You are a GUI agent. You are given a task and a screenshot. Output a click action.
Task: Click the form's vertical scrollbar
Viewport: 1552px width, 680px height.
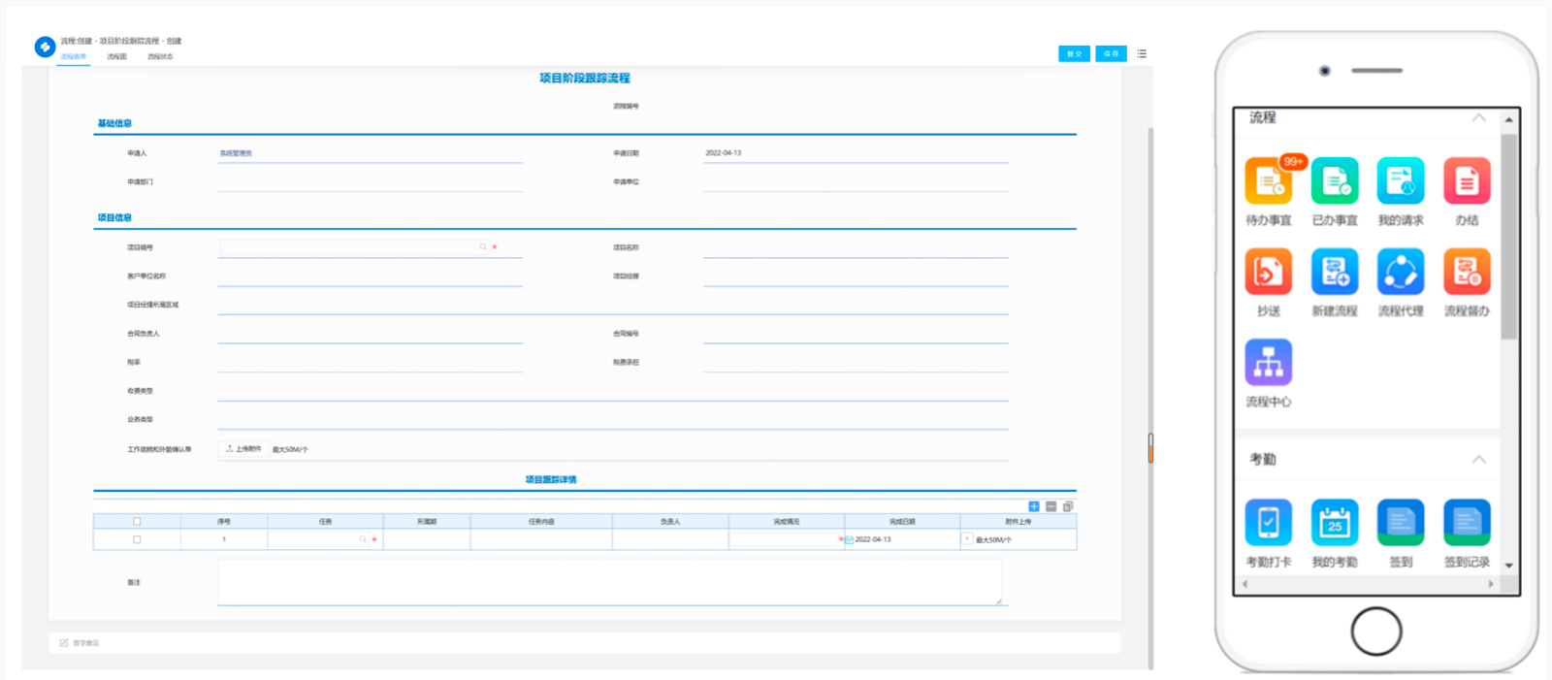coord(1151,398)
